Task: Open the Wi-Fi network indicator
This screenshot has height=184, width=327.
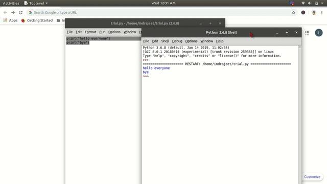Action: click(303, 3)
